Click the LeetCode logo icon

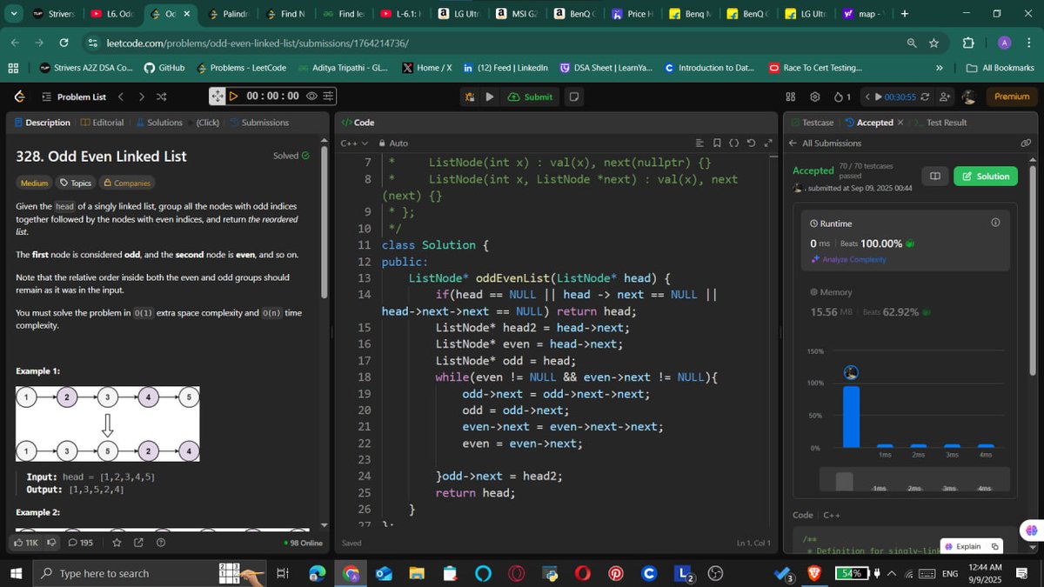pyautogui.click(x=21, y=97)
